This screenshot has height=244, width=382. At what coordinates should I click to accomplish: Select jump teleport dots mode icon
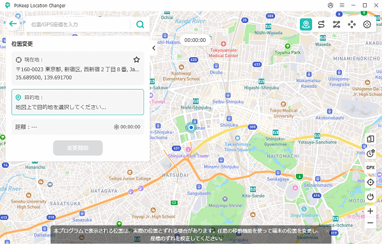click(351, 24)
